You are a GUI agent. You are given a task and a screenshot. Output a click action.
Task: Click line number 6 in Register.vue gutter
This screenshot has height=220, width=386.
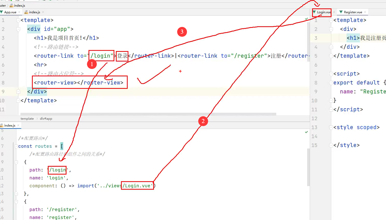pyautogui.click(x=316, y=65)
